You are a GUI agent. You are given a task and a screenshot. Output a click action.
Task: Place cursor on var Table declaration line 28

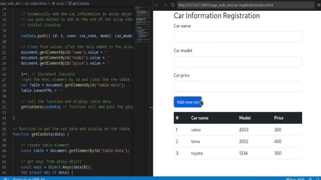(x=73, y=85)
